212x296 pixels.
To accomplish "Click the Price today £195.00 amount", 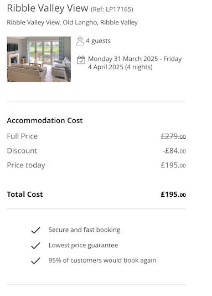I will (x=173, y=165).
